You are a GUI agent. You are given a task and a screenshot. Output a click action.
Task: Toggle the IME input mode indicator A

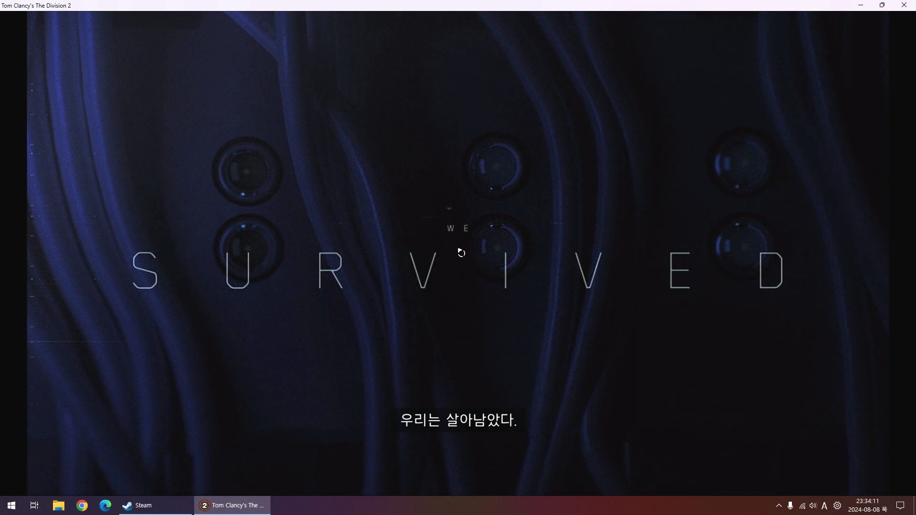(824, 506)
